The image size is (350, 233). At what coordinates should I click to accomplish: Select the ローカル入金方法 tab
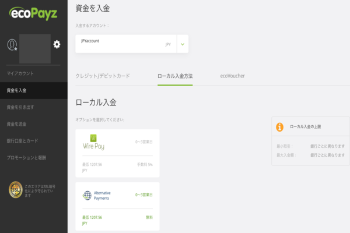click(175, 76)
